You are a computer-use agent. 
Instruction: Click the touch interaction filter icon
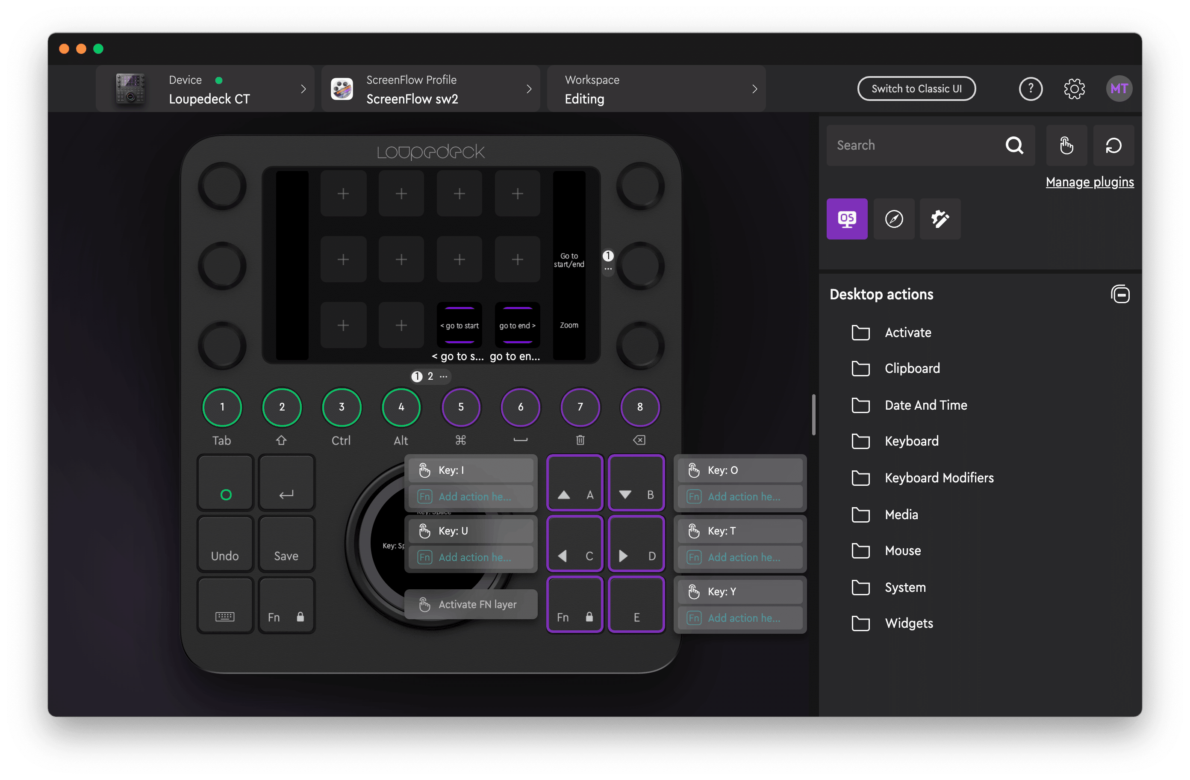point(1066,145)
